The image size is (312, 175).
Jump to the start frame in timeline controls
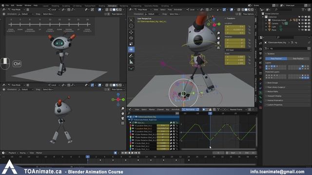point(122,153)
